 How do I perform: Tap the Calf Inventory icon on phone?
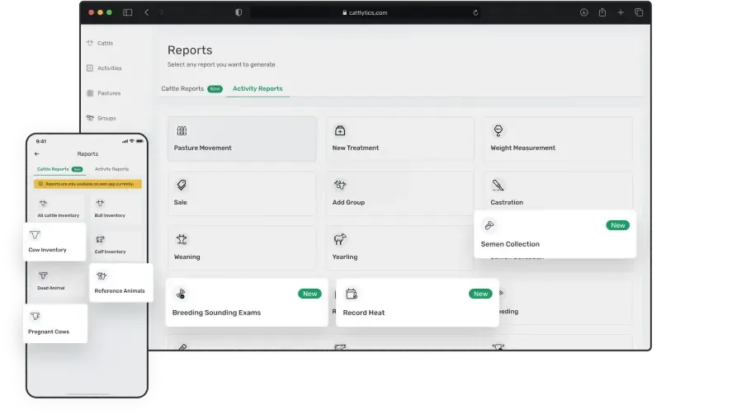pyautogui.click(x=100, y=239)
